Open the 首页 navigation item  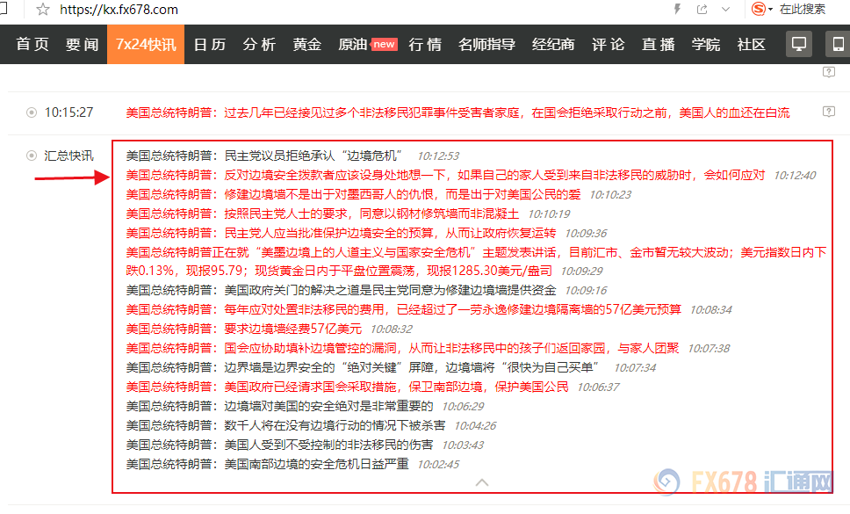[x=32, y=45]
